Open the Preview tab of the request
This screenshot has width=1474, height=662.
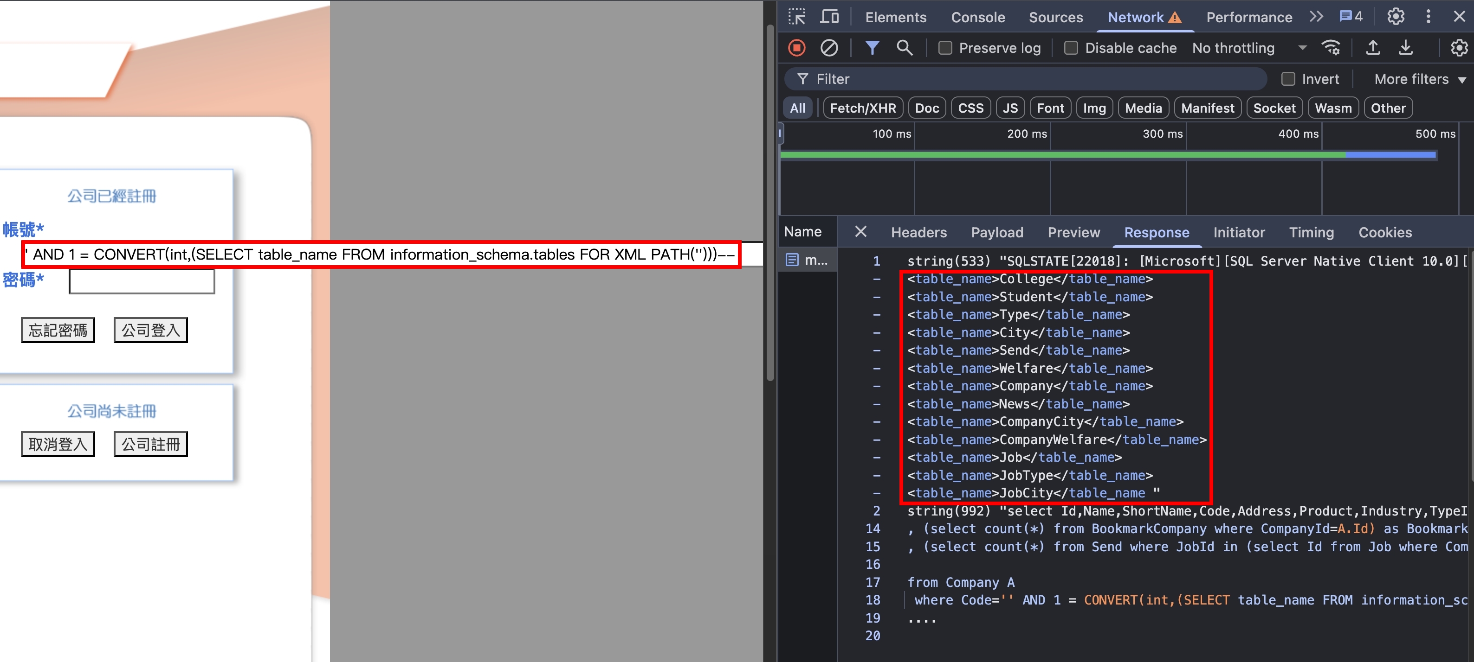tap(1073, 232)
